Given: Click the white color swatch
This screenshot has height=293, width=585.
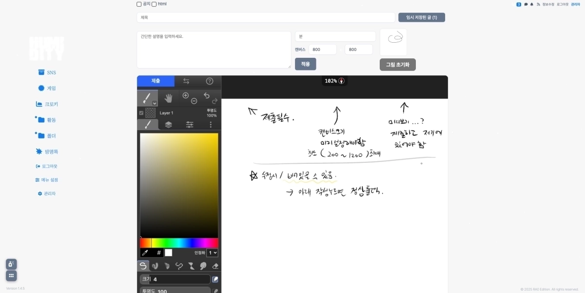Looking at the screenshot, I should 169,253.
